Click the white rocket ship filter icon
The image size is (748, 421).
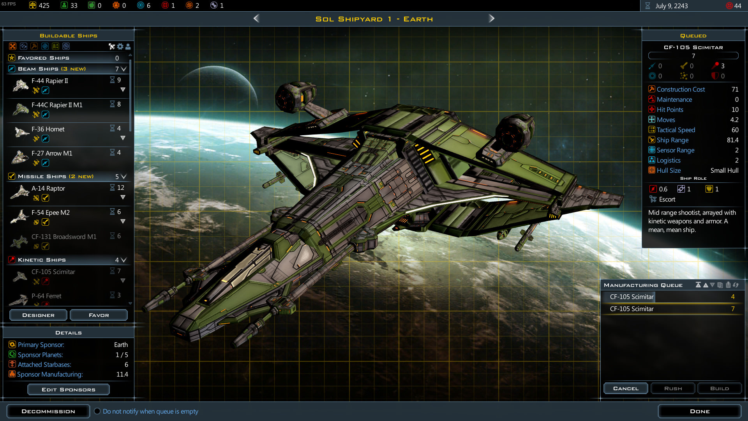pyautogui.click(x=112, y=46)
